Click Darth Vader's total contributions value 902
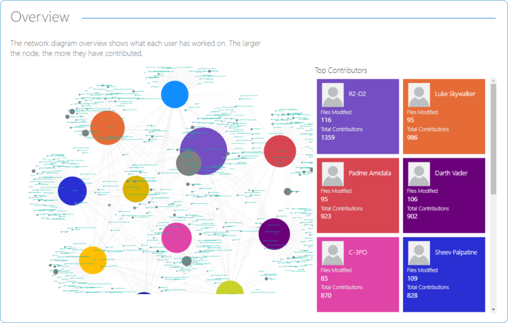508x323 pixels. (412, 216)
